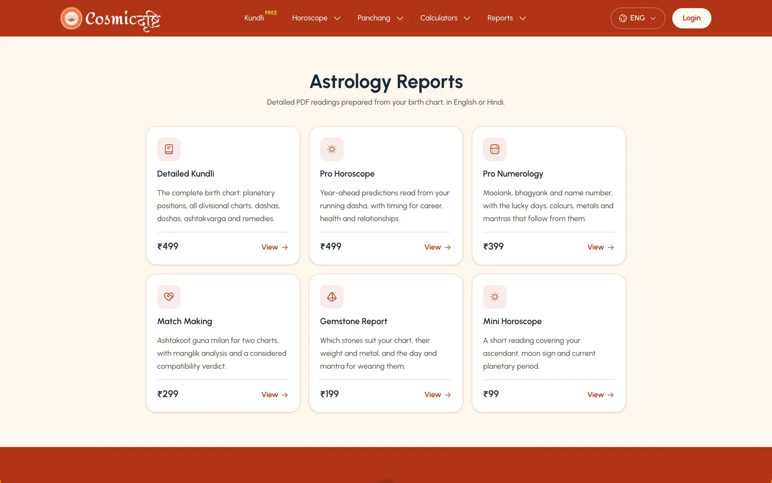Open the ENG language dropdown

click(x=637, y=18)
